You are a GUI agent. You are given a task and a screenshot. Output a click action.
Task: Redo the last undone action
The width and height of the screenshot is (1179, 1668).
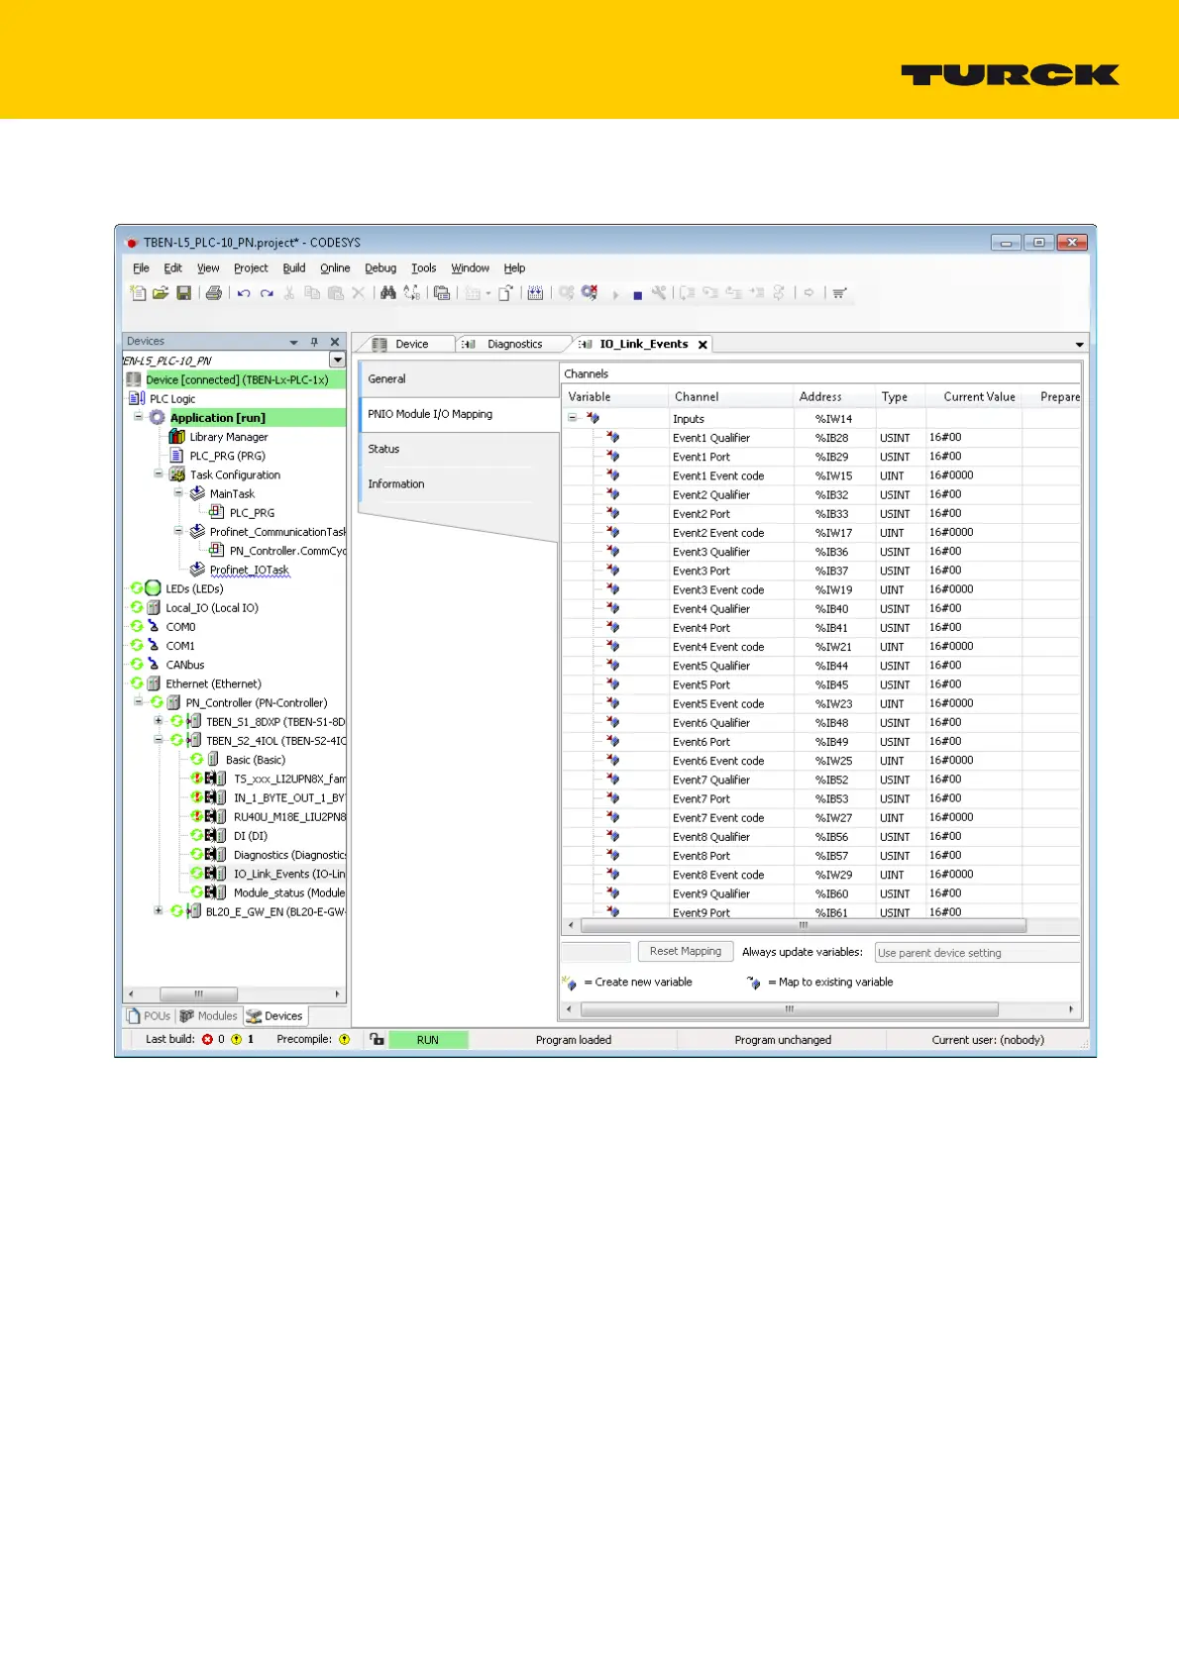tap(267, 293)
